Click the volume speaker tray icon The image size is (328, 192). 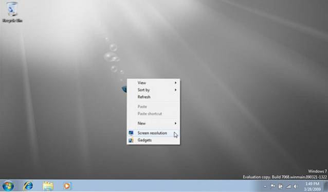click(x=296, y=186)
